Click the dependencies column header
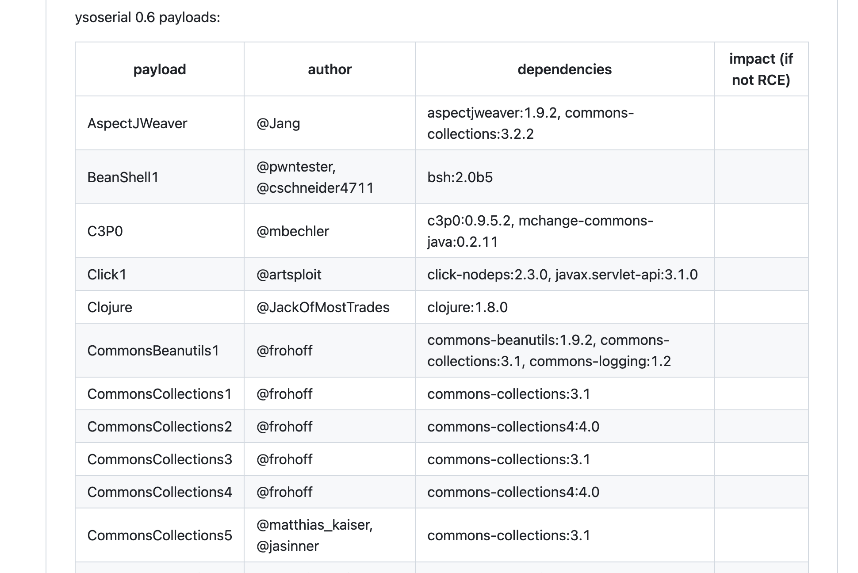858x573 pixels. pos(564,69)
